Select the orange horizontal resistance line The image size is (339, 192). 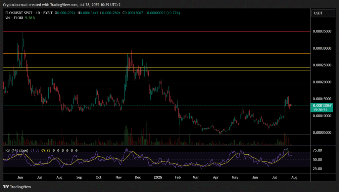[157, 53]
